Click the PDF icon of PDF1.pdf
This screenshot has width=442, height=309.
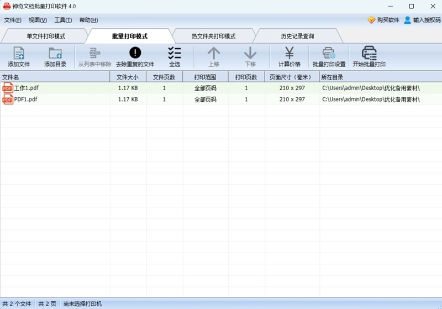(8, 99)
